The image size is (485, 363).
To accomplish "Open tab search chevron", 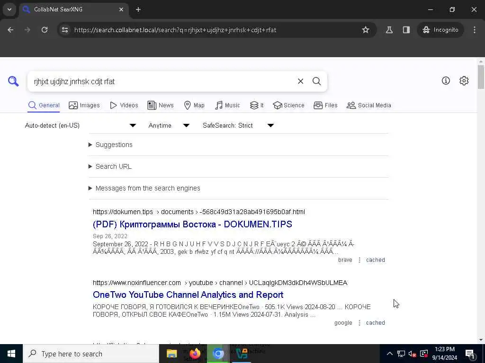I will (x=9, y=9).
